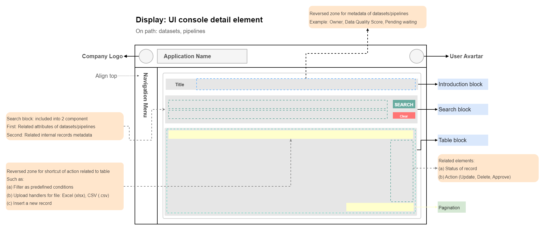Click the User Avartar annotation text
Viewport: 544px width, 230px height.
pyautogui.click(x=466, y=56)
